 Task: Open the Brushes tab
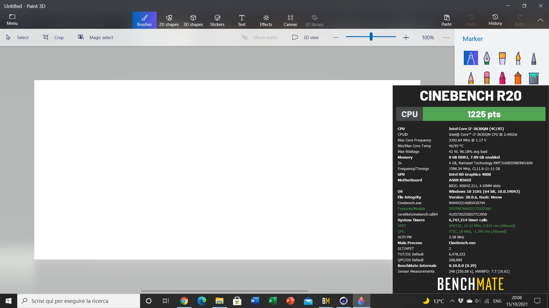click(x=144, y=20)
